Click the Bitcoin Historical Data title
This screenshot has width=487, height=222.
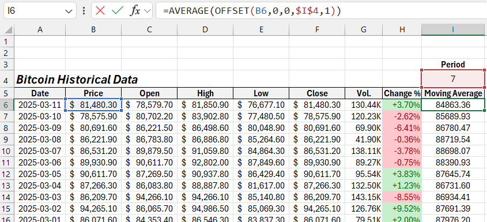coord(77,80)
